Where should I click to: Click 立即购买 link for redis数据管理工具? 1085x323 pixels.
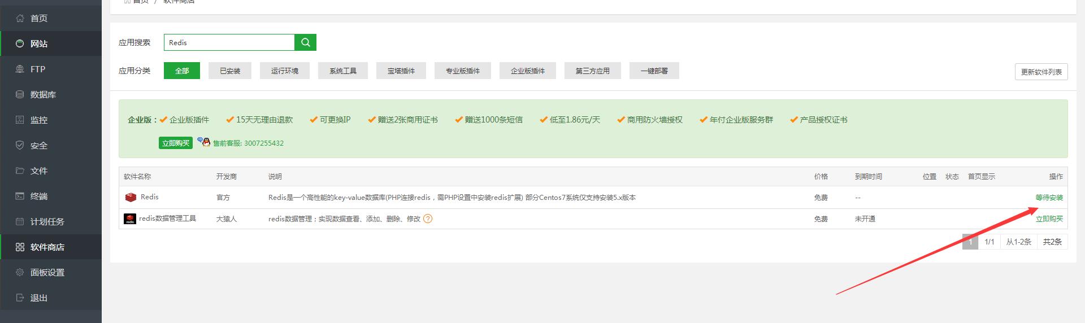click(x=1049, y=219)
